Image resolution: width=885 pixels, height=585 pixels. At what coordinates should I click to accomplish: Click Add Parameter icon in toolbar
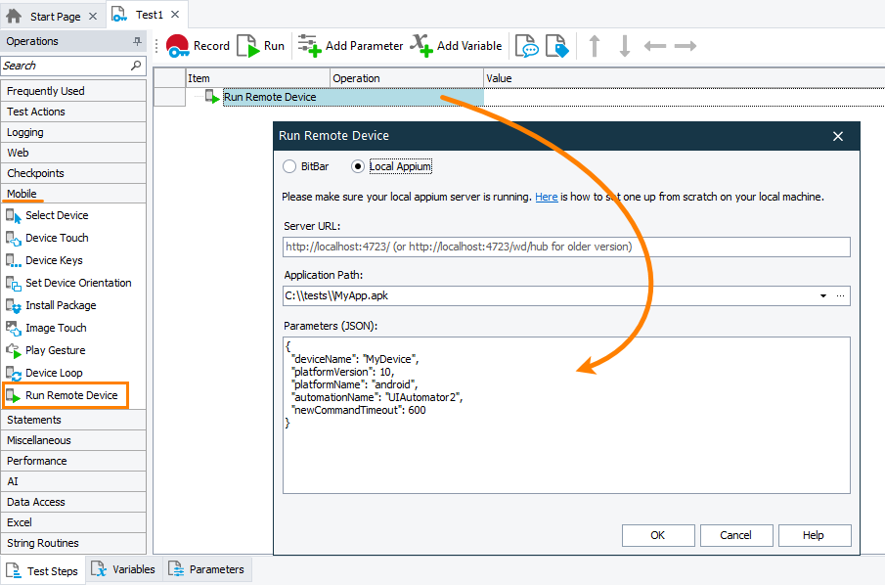[309, 46]
